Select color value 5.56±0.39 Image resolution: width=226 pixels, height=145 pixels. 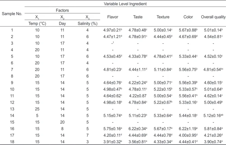pos(188,83)
